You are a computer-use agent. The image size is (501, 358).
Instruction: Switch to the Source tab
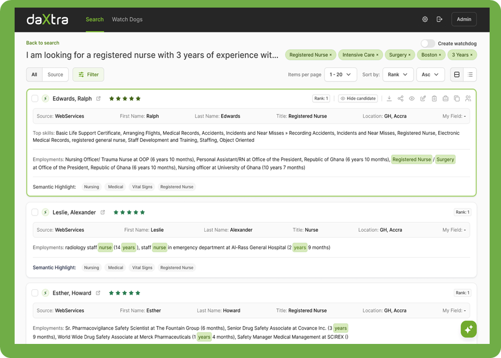point(55,75)
